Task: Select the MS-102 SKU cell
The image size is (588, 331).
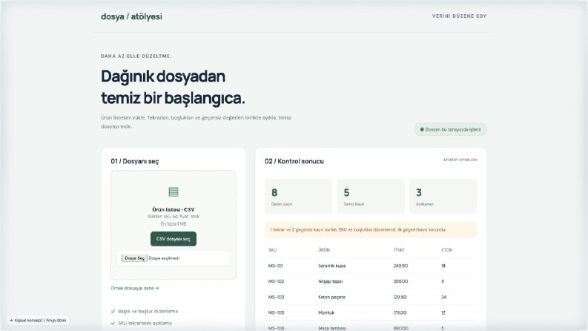Action: click(x=276, y=281)
